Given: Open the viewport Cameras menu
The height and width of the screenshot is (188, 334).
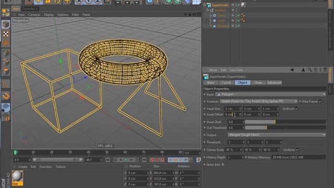Looking at the screenshot, I should click(34, 15).
